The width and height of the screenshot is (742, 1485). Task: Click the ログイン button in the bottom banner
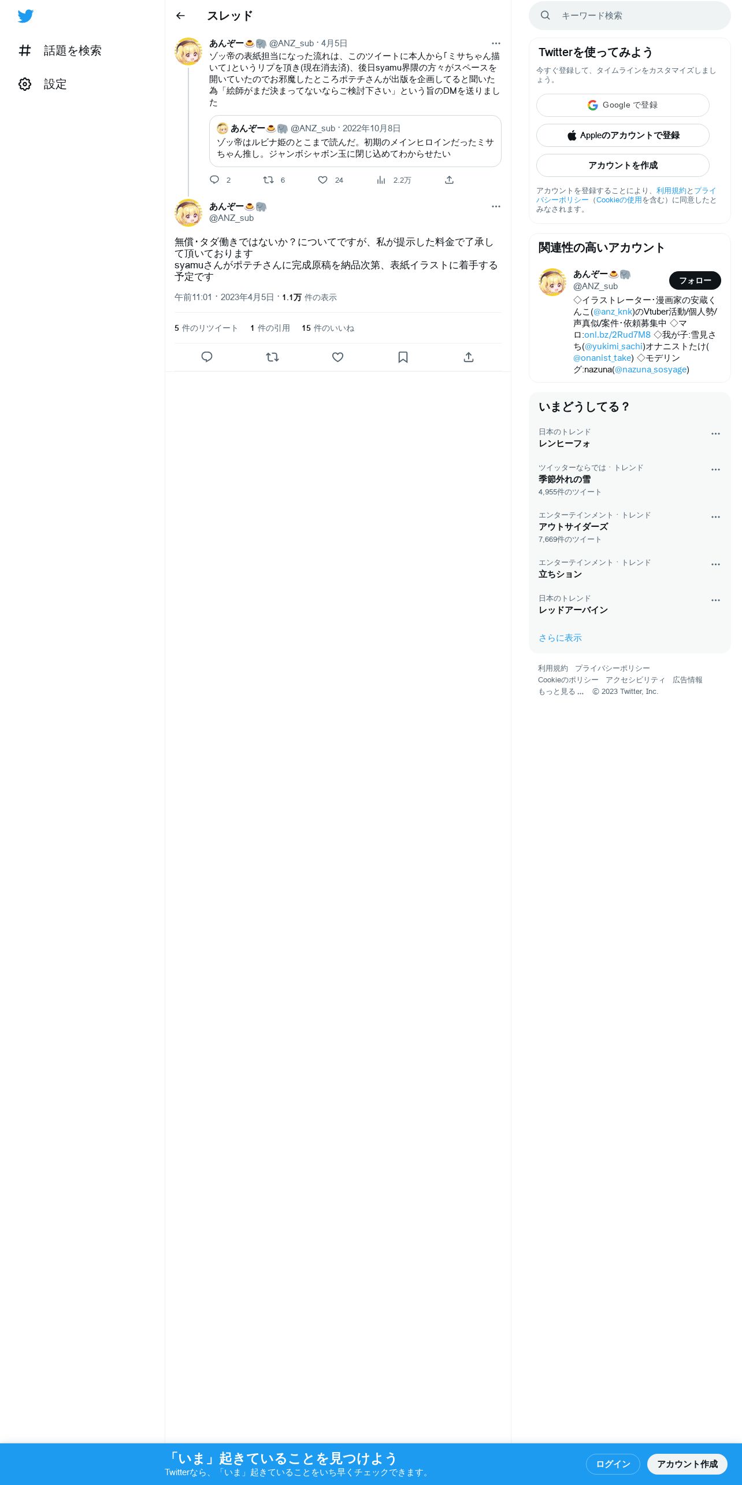click(x=613, y=1464)
